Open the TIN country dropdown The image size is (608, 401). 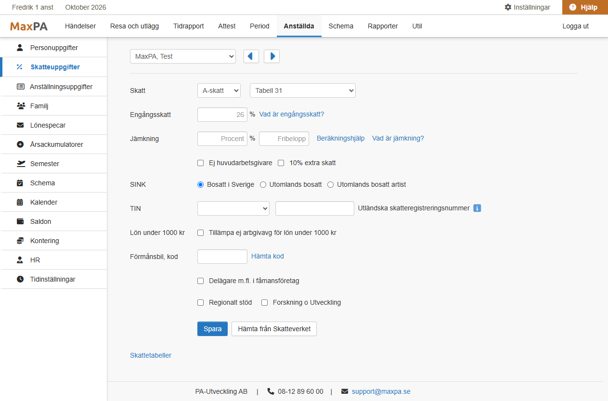(233, 208)
